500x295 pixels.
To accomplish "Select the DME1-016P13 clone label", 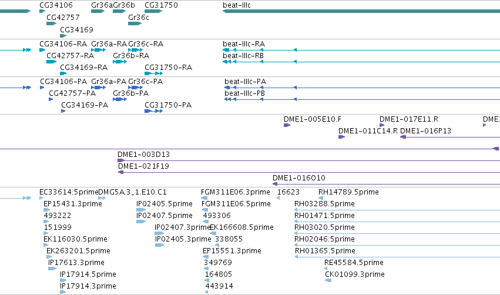I will coord(425,131).
